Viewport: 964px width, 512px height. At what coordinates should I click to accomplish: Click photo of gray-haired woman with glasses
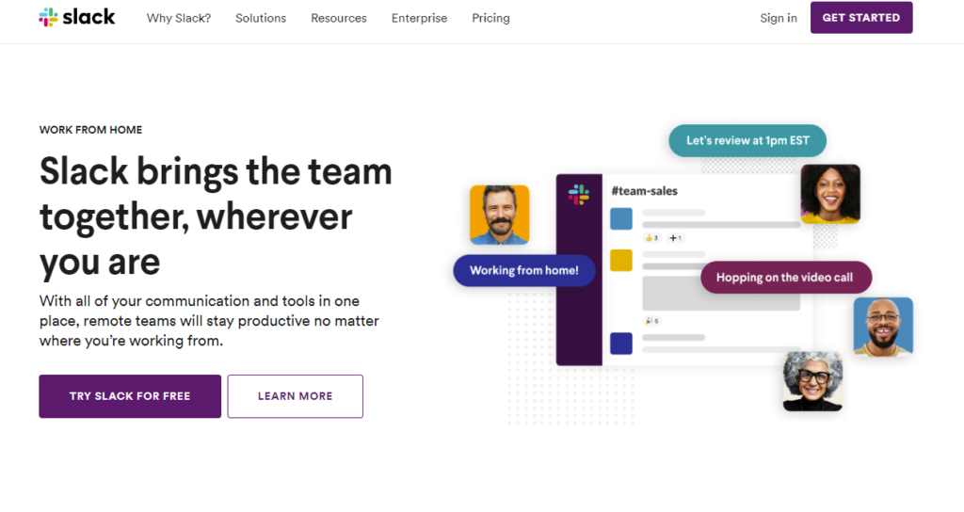tap(812, 382)
